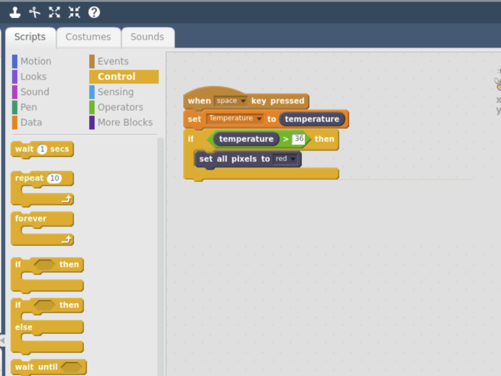The height and width of the screenshot is (376, 501).
Task: Click the 10 value in repeat block
Action: pos(54,178)
